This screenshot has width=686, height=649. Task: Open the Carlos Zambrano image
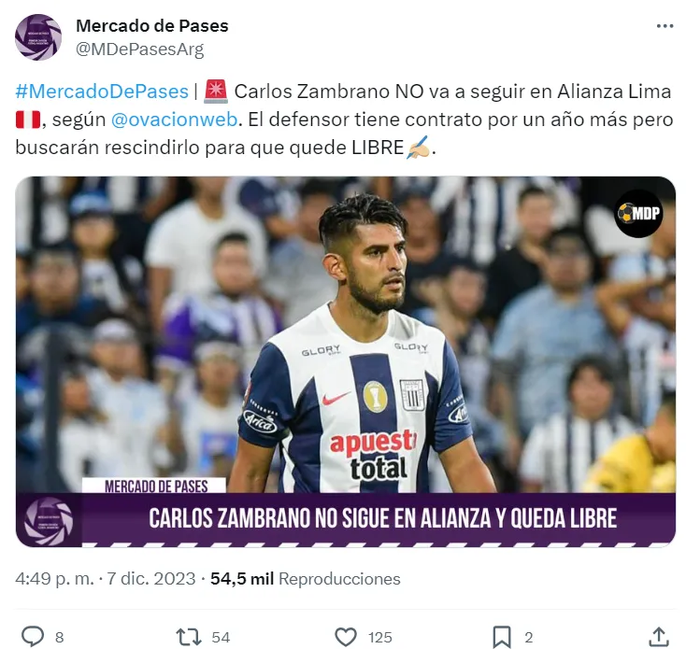(x=346, y=361)
